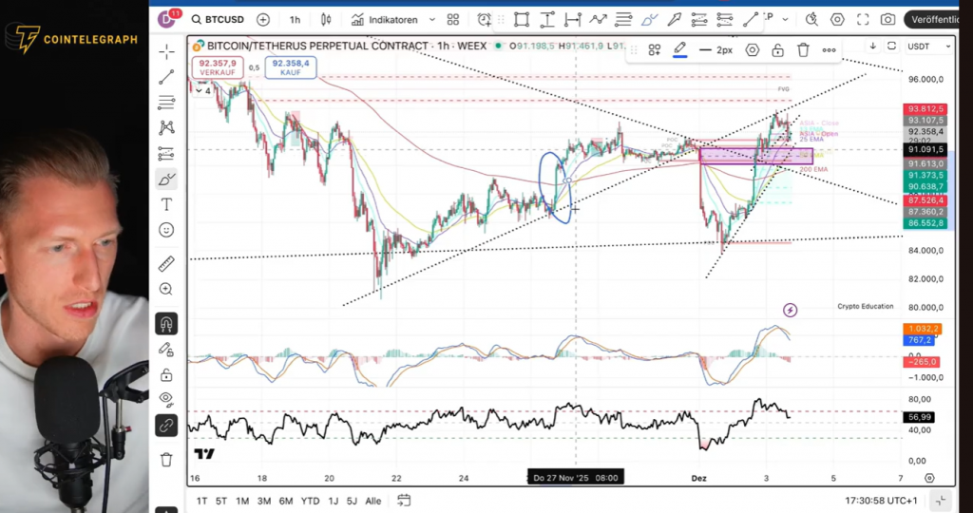Click the zoom in magnifier tool
973x513 pixels.
pyautogui.click(x=166, y=289)
